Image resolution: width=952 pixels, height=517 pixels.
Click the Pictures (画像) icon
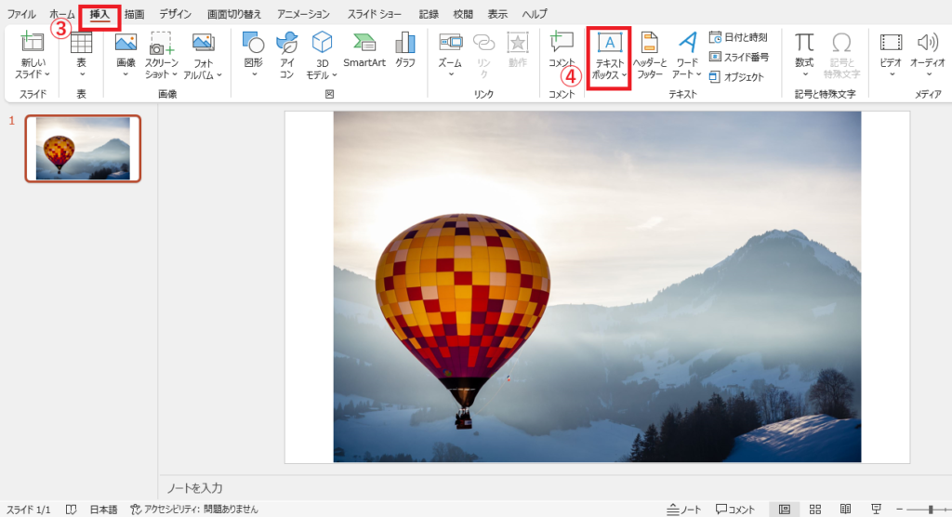126,43
